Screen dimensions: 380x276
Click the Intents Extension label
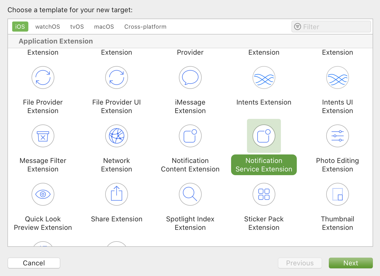coord(264,102)
